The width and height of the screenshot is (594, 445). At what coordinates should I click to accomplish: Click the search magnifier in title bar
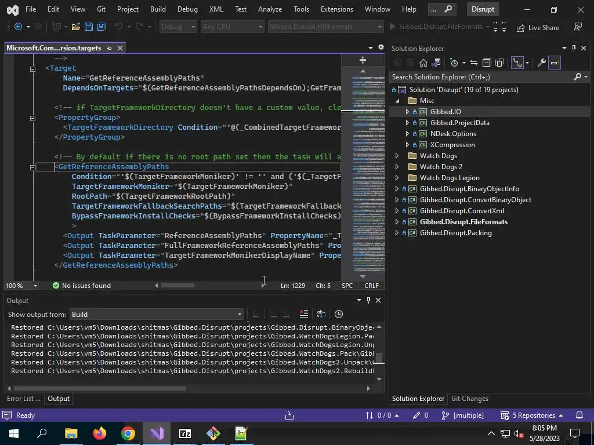[x=448, y=9]
